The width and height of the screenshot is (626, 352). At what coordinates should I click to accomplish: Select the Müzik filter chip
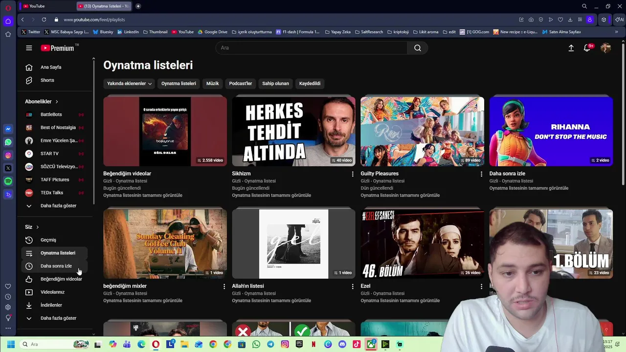[x=212, y=84]
